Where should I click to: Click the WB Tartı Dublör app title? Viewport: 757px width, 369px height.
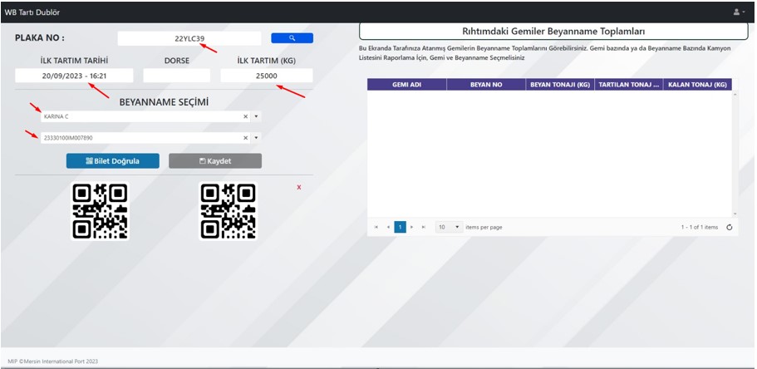[32, 12]
